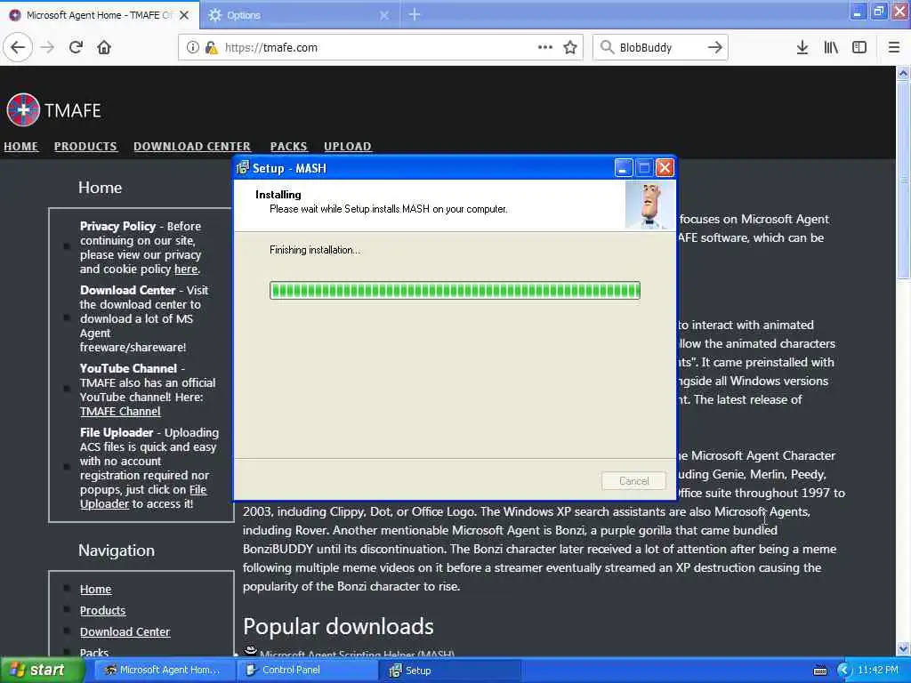The image size is (911, 683).
Task: Open HOME in site navigation bar
Action: pyautogui.click(x=21, y=147)
